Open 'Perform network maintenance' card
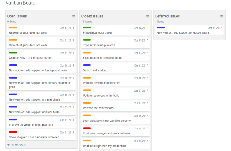This screenshot has width=231, height=151. 115,81
